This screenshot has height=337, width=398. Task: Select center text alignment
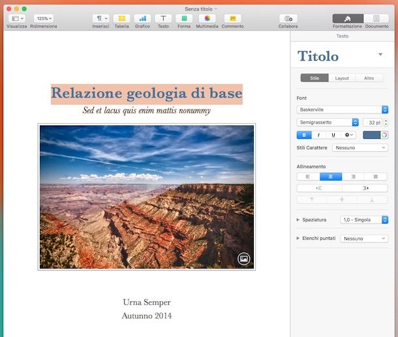(x=331, y=177)
